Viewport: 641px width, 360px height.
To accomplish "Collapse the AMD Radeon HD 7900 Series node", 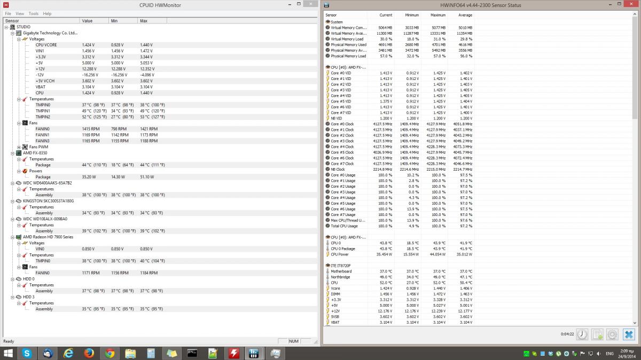I will tap(12, 237).
